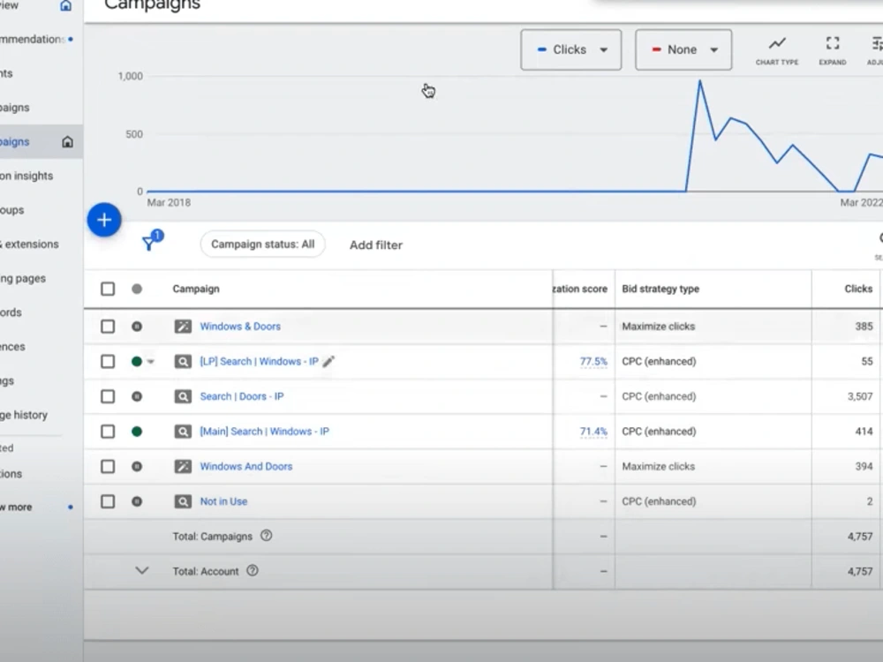Open the Clicks metric dropdown
This screenshot has width=883, height=662.
click(x=571, y=49)
